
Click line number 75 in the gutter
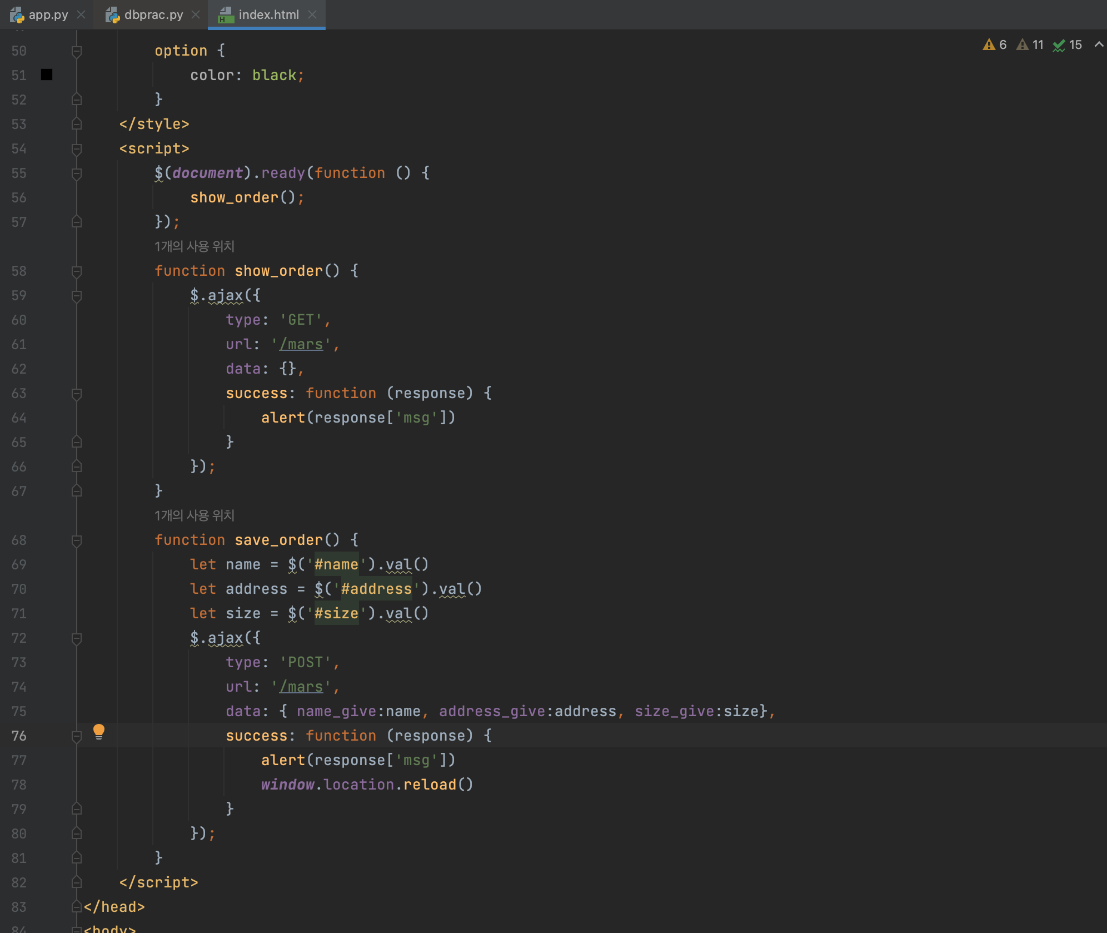point(19,711)
